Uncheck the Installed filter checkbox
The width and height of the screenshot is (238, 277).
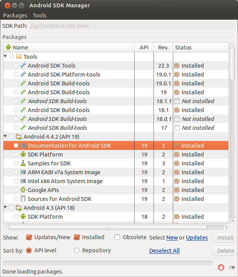pos(77,237)
